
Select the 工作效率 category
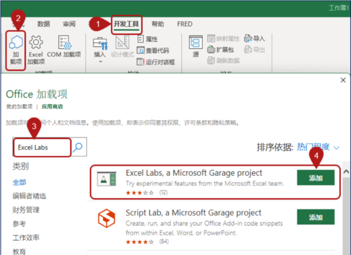(26, 238)
